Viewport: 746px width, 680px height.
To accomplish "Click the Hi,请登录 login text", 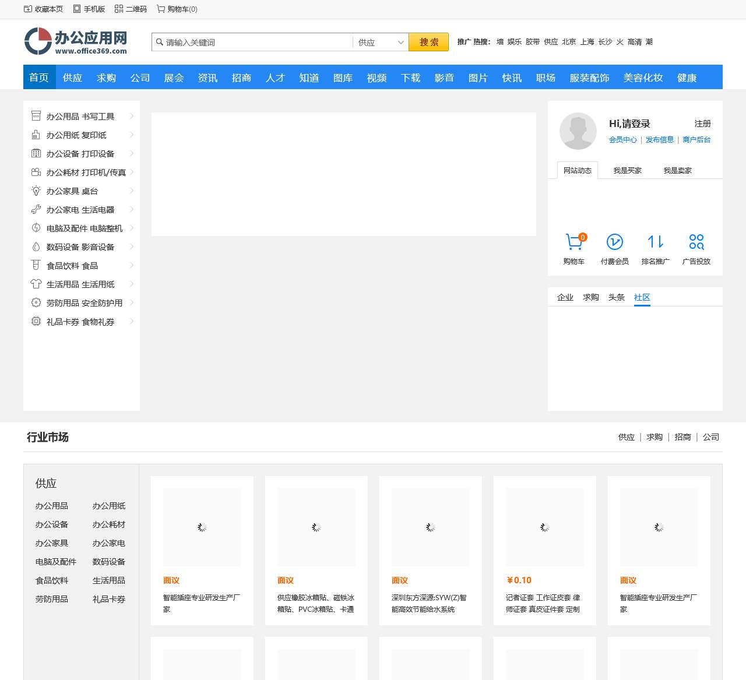I will [x=629, y=124].
